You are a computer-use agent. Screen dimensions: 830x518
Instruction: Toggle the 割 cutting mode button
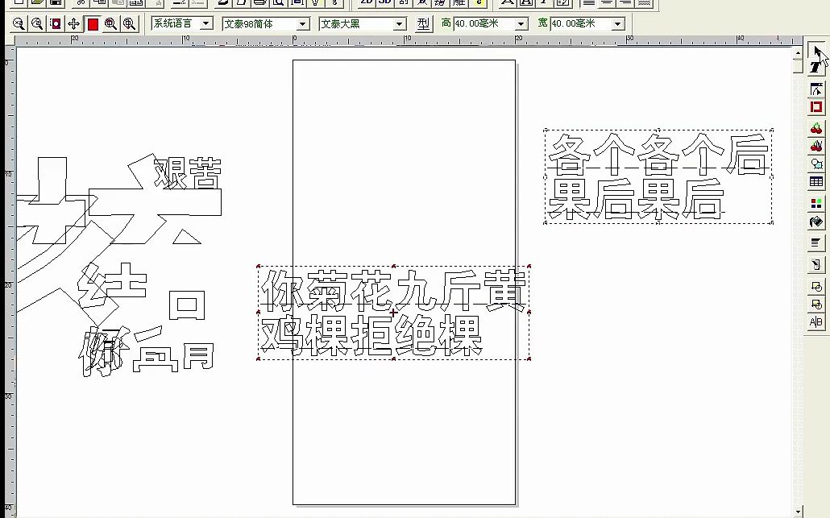pyautogui.click(x=403, y=4)
